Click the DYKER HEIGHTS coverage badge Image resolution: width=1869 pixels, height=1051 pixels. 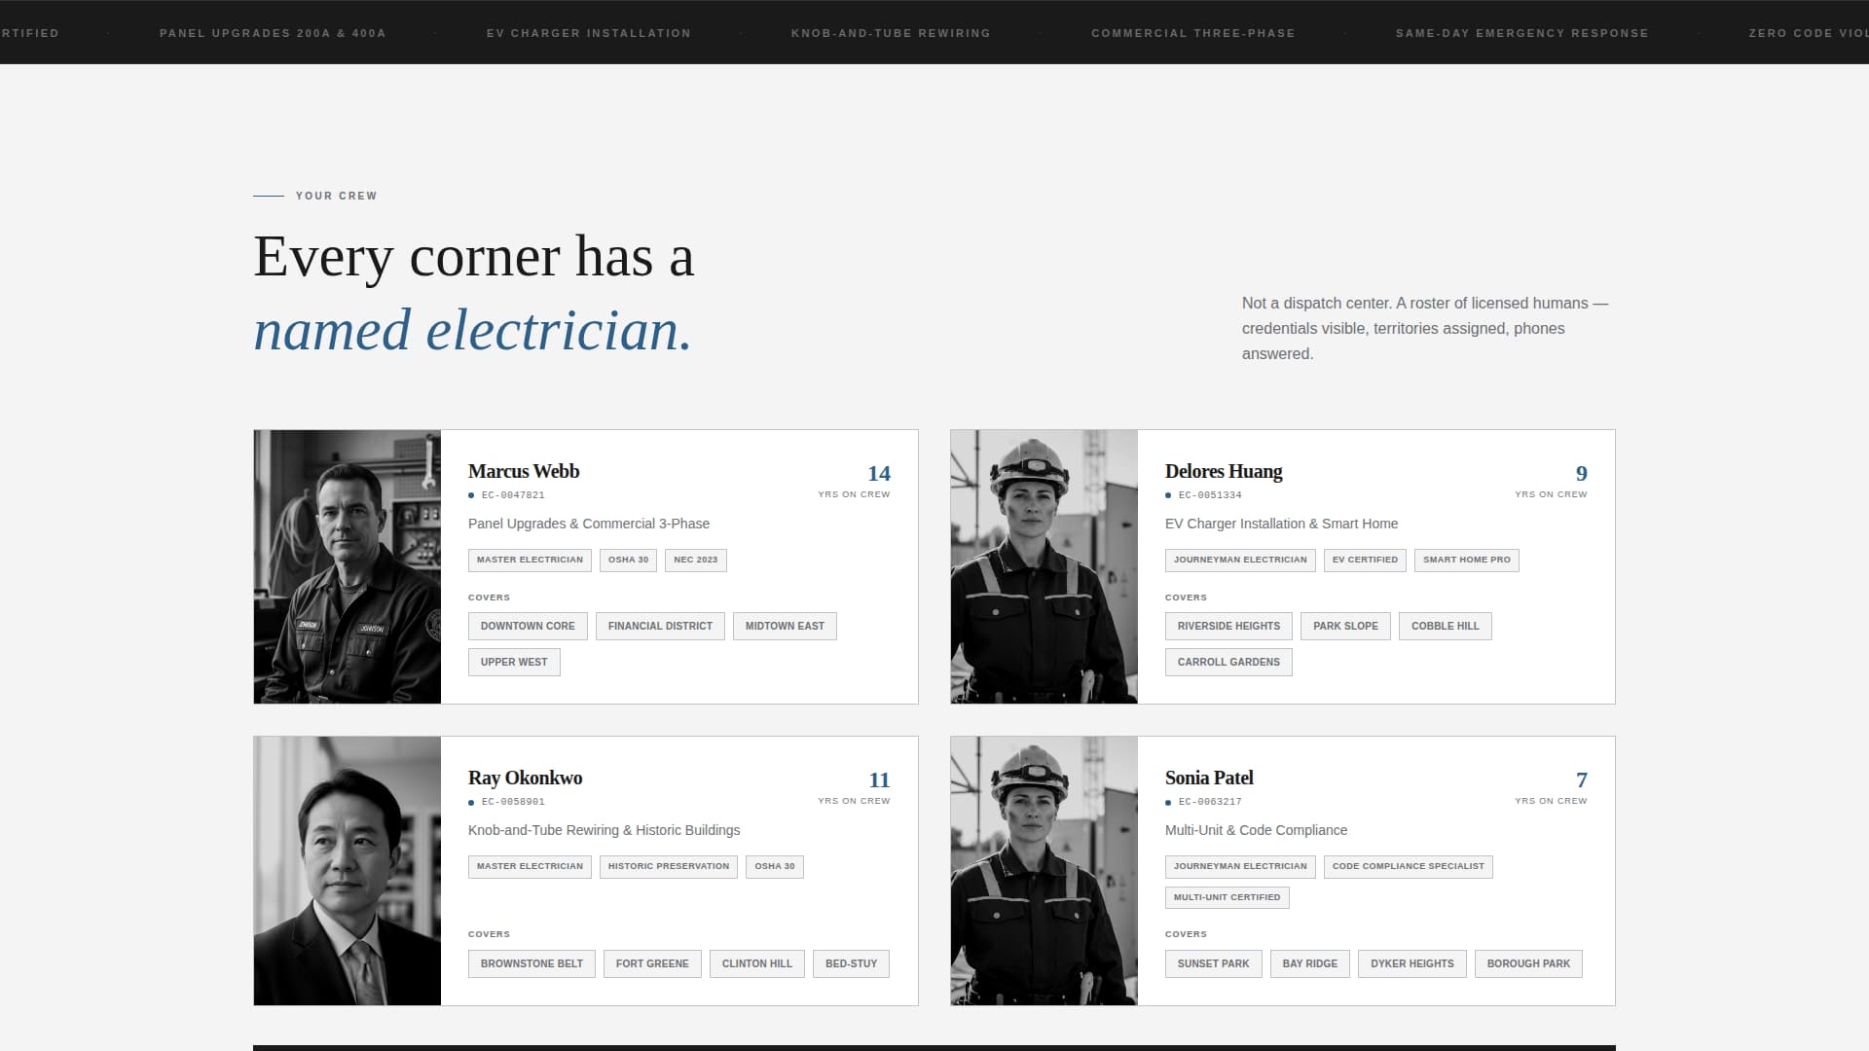pyautogui.click(x=1411, y=963)
